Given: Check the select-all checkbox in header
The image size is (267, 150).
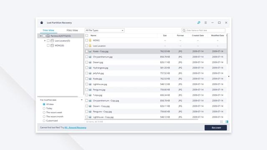Looking at the screenshot, I should [87, 35].
